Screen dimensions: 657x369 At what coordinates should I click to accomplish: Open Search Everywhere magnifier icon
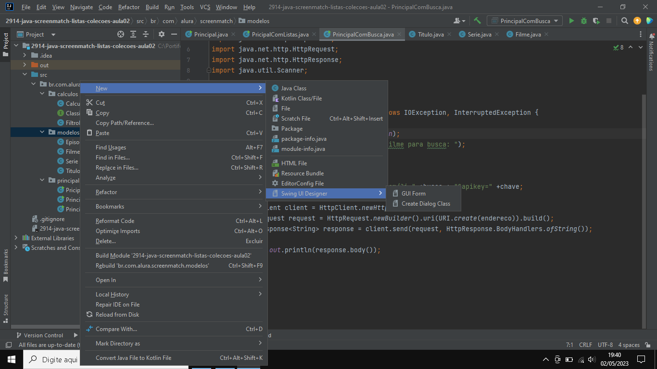pyautogui.click(x=624, y=21)
